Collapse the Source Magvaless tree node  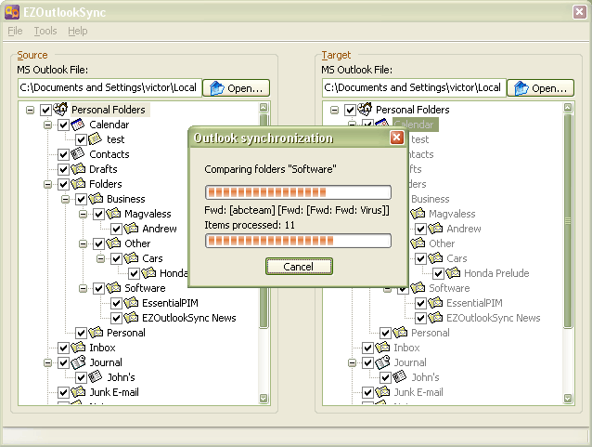[84, 214]
